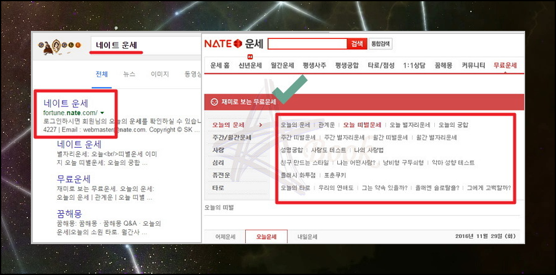Image resolution: width=556 pixels, height=275 pixels.
Task: Open the 평생궁합 menu item
Action: [x=347, y=66]
